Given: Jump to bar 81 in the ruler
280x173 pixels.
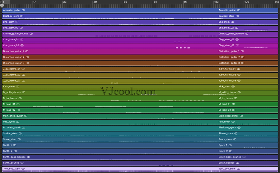Looking at the screenshot, I should (155, 2).
